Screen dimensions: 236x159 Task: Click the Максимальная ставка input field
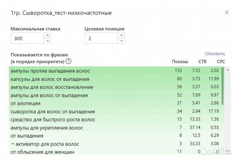[27, 38]
